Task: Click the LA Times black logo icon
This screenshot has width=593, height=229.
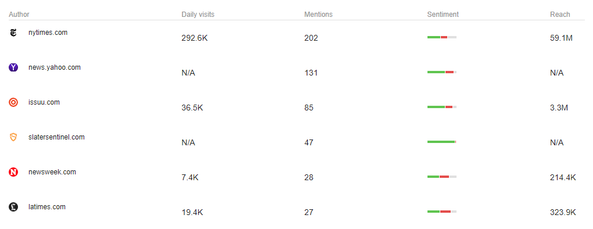Action: (x=13, y=207)
